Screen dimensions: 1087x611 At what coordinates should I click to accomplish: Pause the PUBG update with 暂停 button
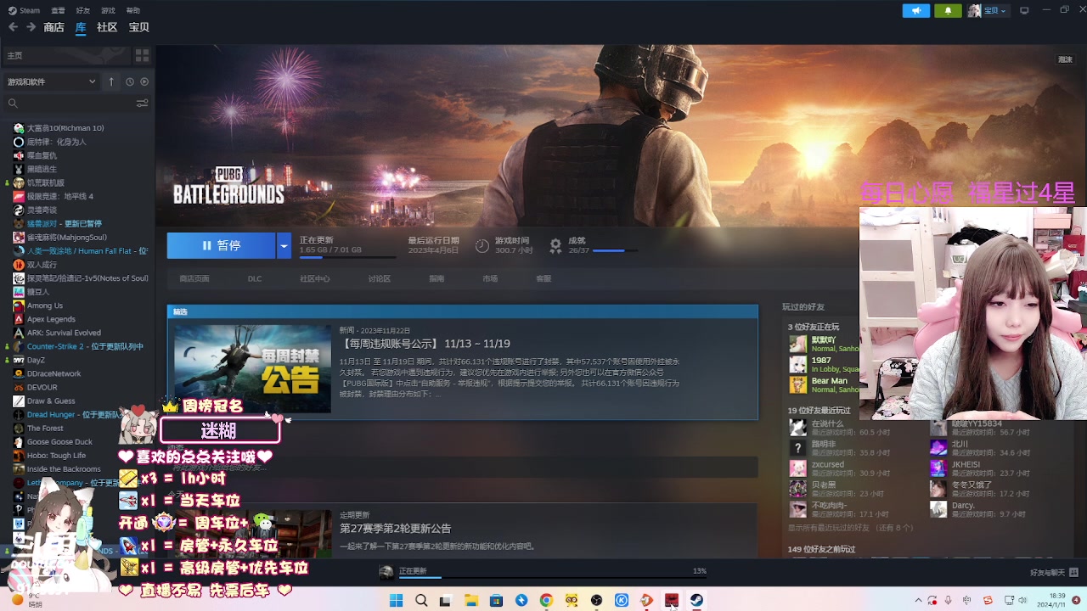222,245
